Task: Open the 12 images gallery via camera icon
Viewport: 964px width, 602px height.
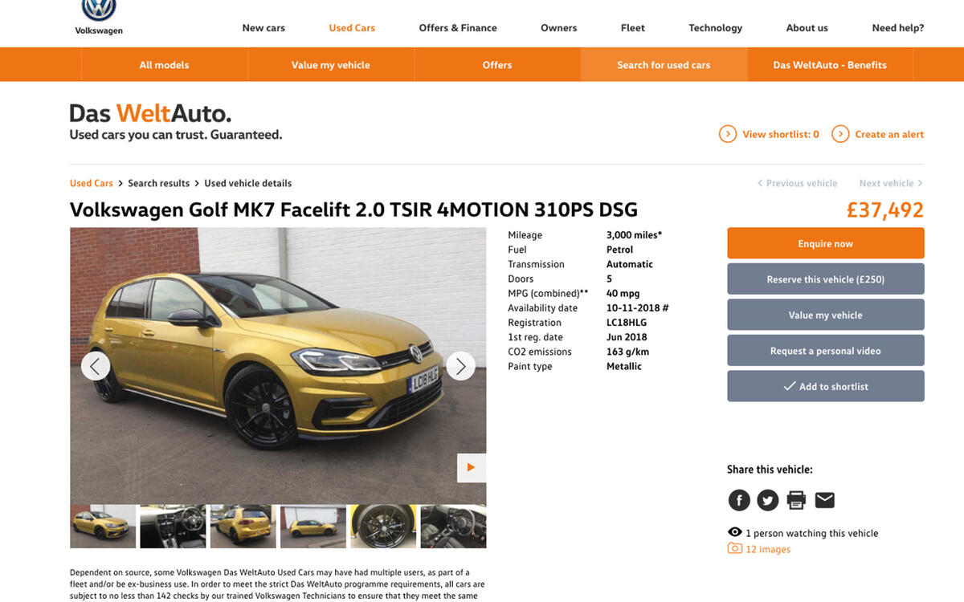Action: (x=735, y=548)
